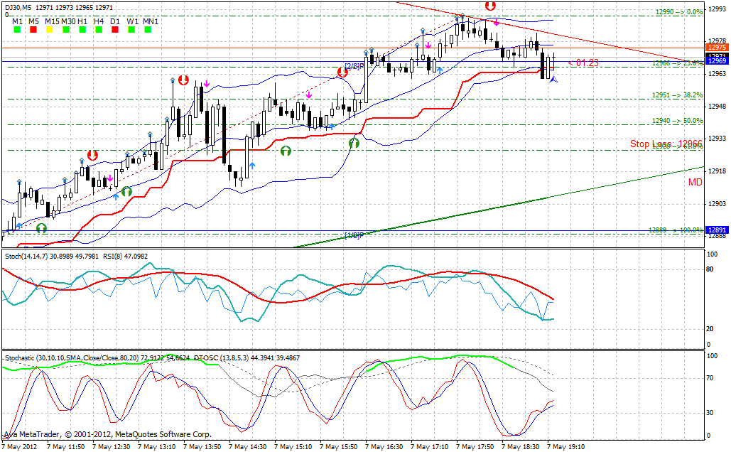Viewport: 731px width, 452px height.
Task: Select the W1 timeframe label
Action: pyautogui.click(x=132, y=21)
